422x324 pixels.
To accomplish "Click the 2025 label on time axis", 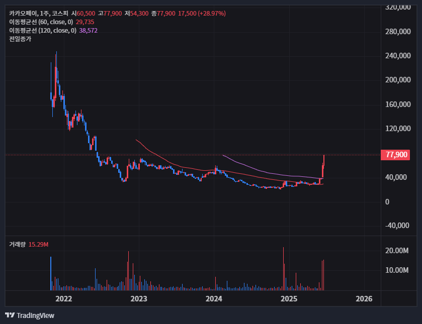I will pos(289,299).
